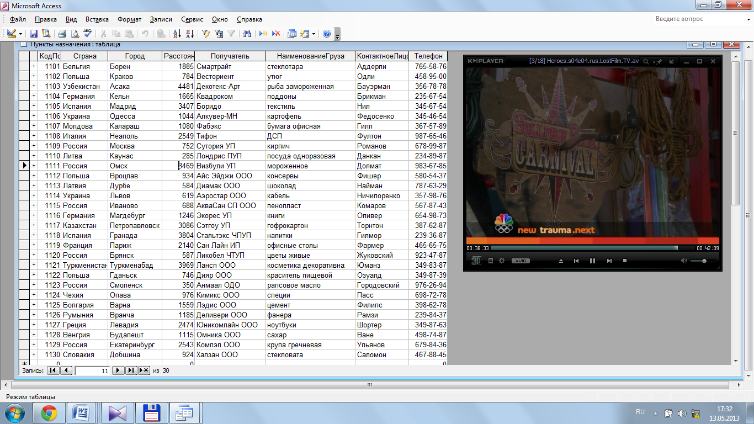Viewport: 754px width, 424px height.
Task: Click the cell containing Декотекс-Арт
Action: click(230, 86)
